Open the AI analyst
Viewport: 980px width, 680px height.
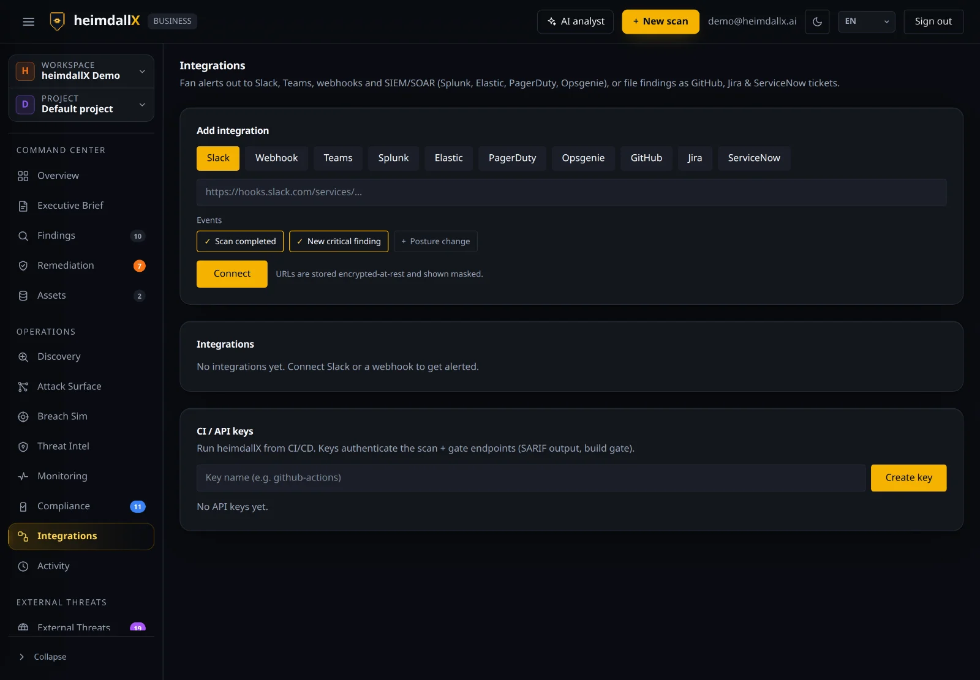(575, 21)
